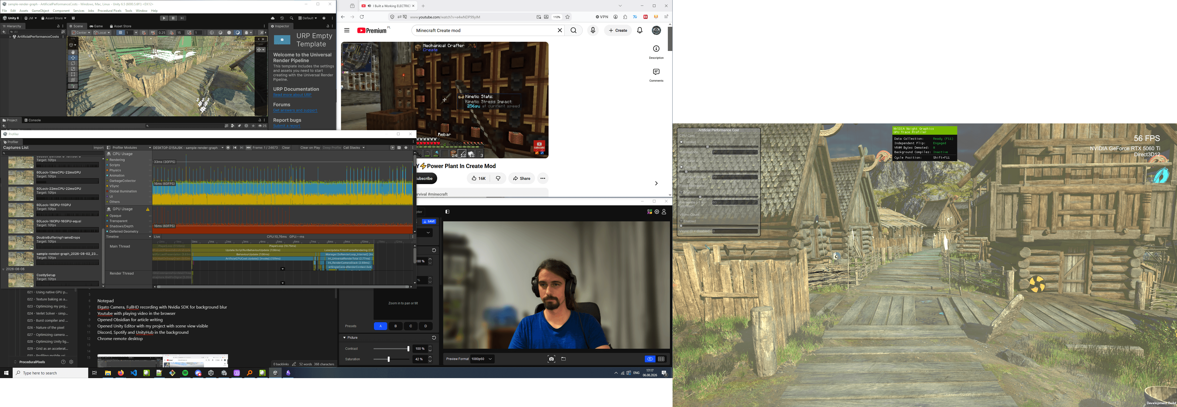Select the Scale tool in Scene toolbar

[x=73, y=69]
